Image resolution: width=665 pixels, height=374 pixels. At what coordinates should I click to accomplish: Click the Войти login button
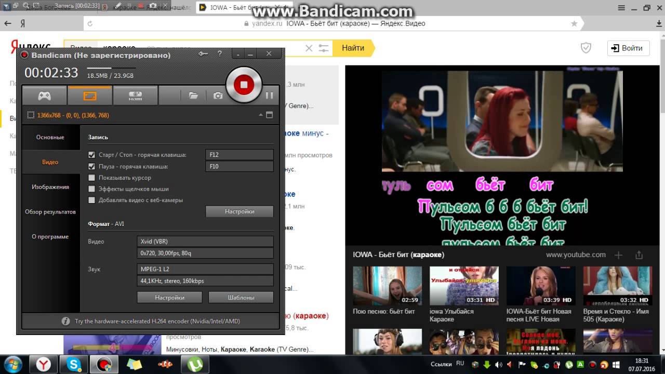pyautogui.click(x=628, y=48)
